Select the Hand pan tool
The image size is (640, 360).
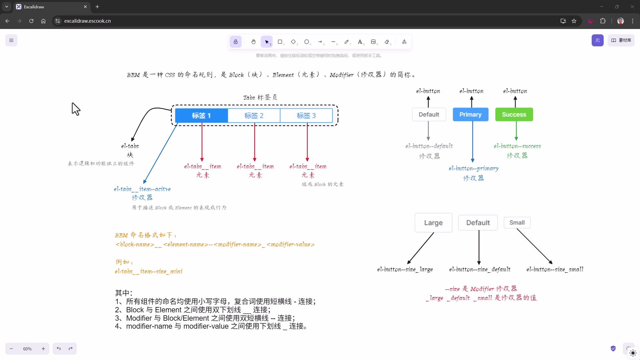[x=253, y=42]
